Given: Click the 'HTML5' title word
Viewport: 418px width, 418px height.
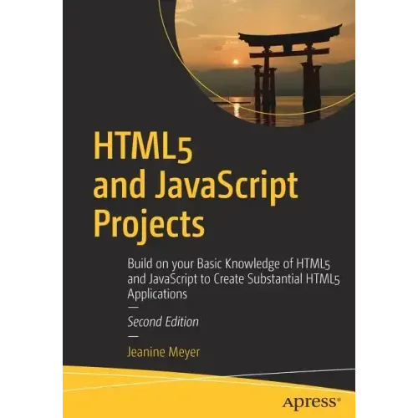Looking at the screenshot, I should 143,148.
